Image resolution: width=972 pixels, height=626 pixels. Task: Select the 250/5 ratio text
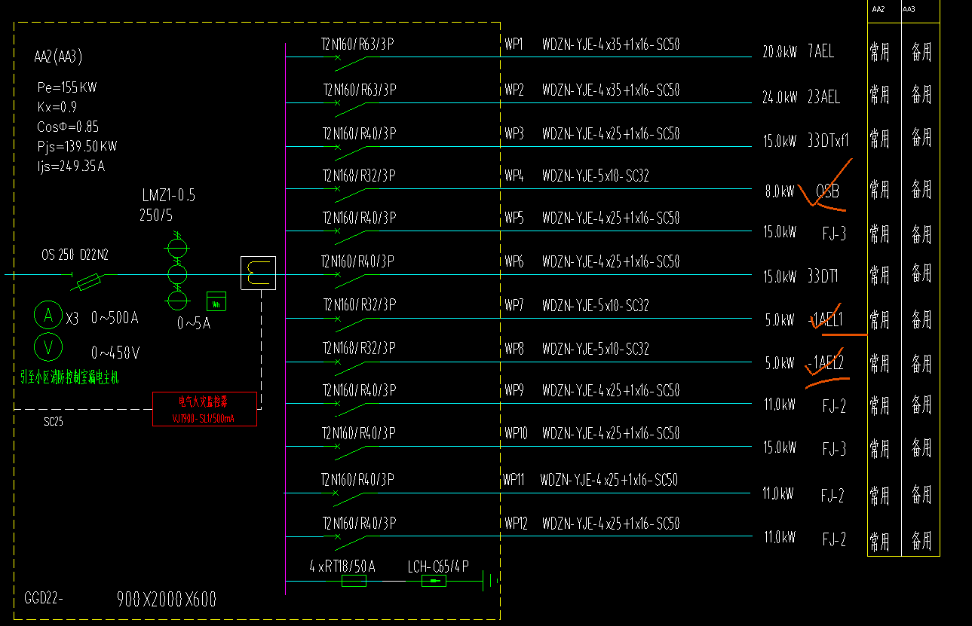[156, 215]
